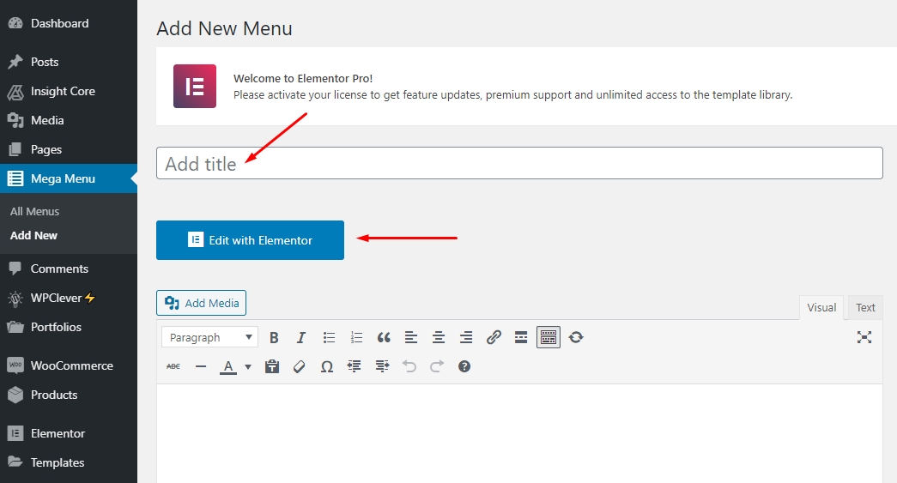The image size is (897, 483).
Task: Toggle bold formatting in editor toolbar
Action: point(274,337)
